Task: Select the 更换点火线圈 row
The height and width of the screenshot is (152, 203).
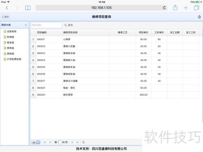Action: (114, 81)
